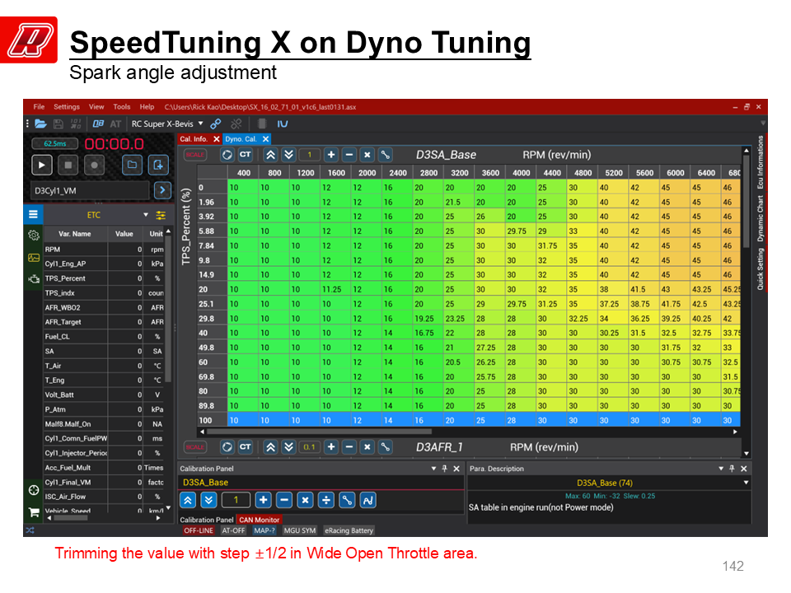
Task: Click arrow button next to D3Cyl1_VM
Action: [x=162, y=190]
